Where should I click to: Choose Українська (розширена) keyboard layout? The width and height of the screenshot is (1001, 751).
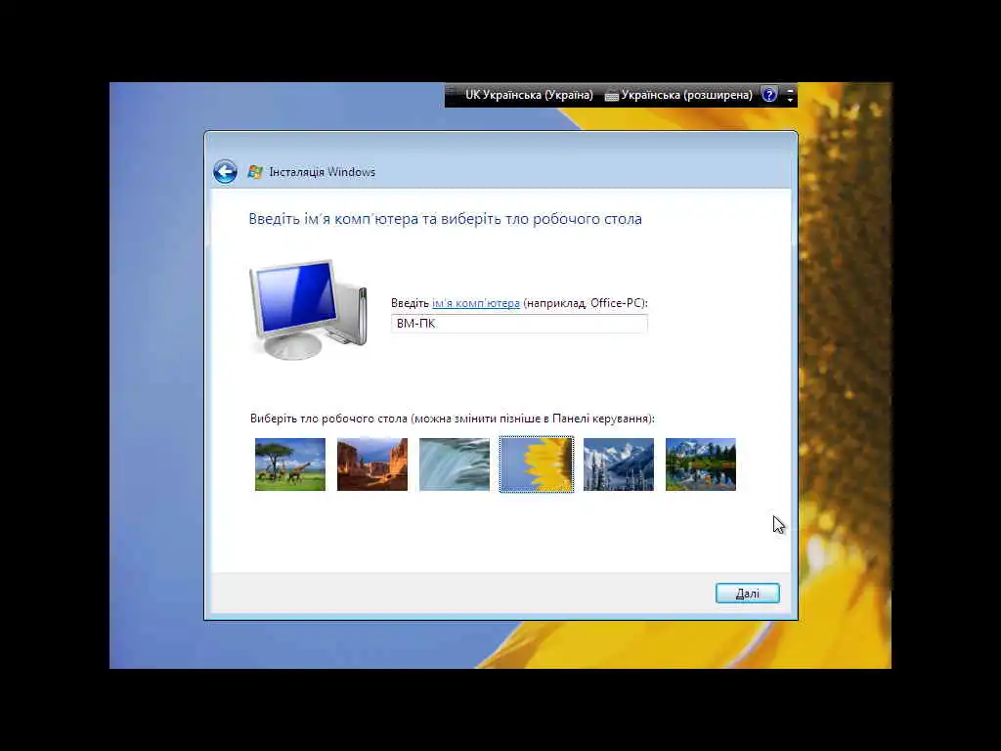pyautogui.click(x=687, y=95)
